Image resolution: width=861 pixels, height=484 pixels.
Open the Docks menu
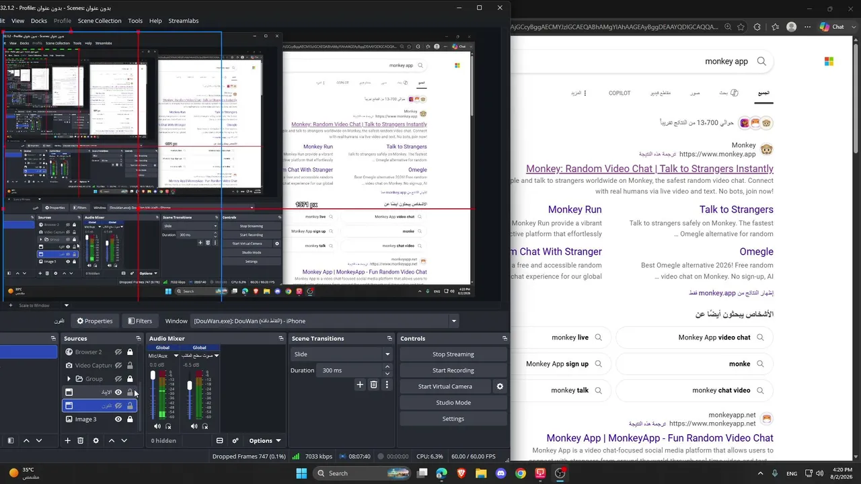click(39, 21)
